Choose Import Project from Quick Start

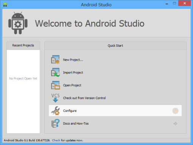tap(73, 73)
